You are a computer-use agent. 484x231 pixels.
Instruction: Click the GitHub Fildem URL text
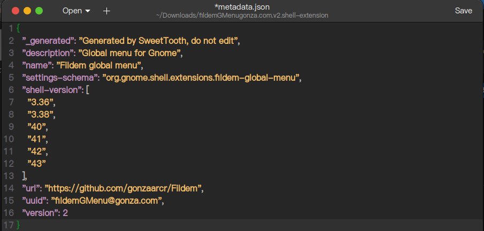[124, 188]
